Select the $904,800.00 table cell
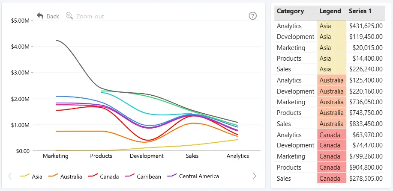This screenshot has height=191, width=393. pos(366,167)
